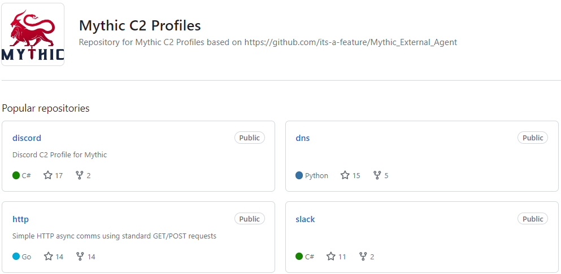Open the discord repository link
561x274 pixels.
[x=27, y=138]
